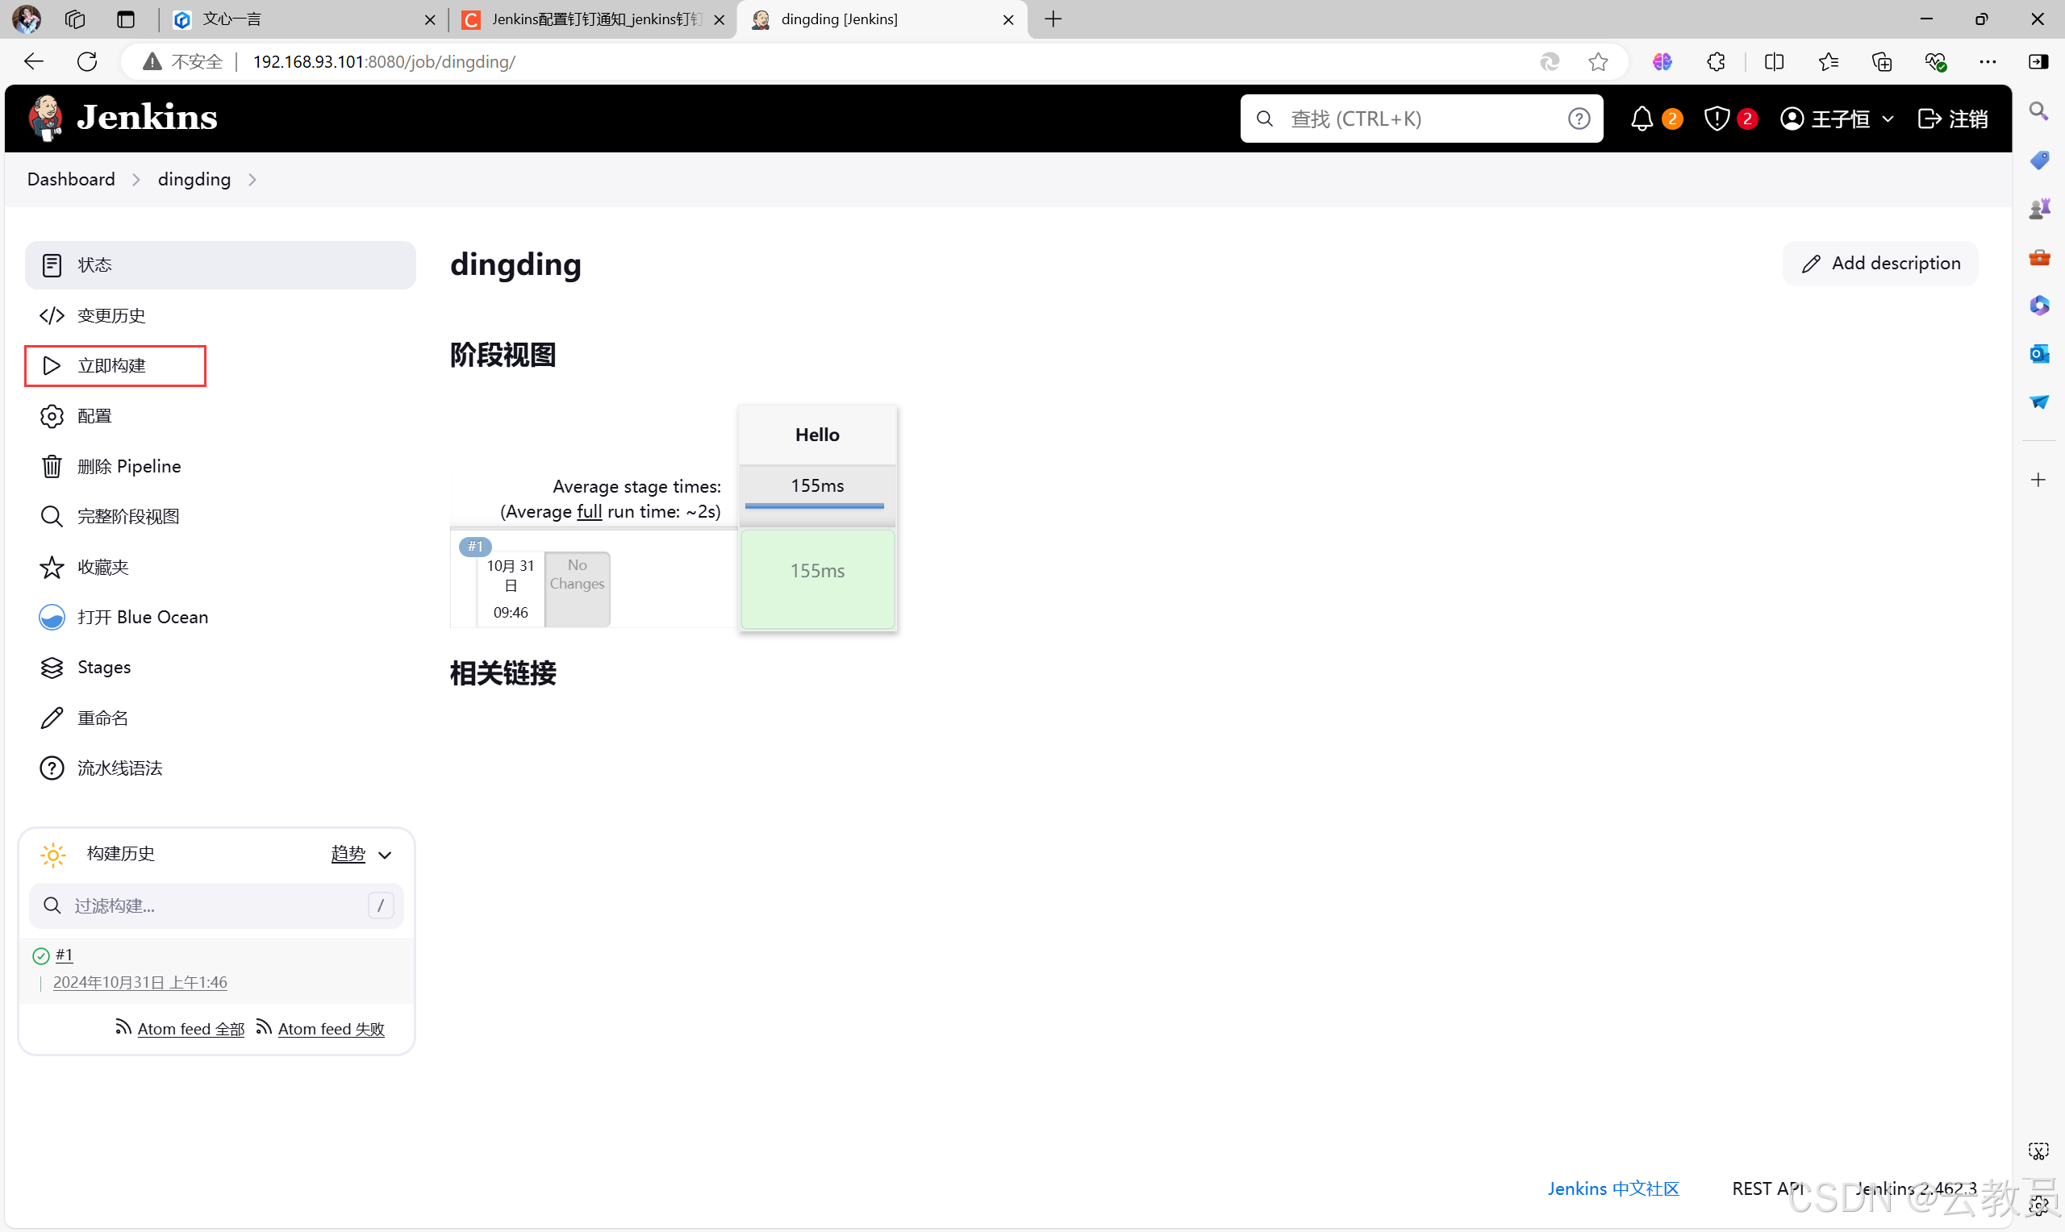Click the 注销 logout button
Screen dimensions: 2065x1232
coord(1953,119)
